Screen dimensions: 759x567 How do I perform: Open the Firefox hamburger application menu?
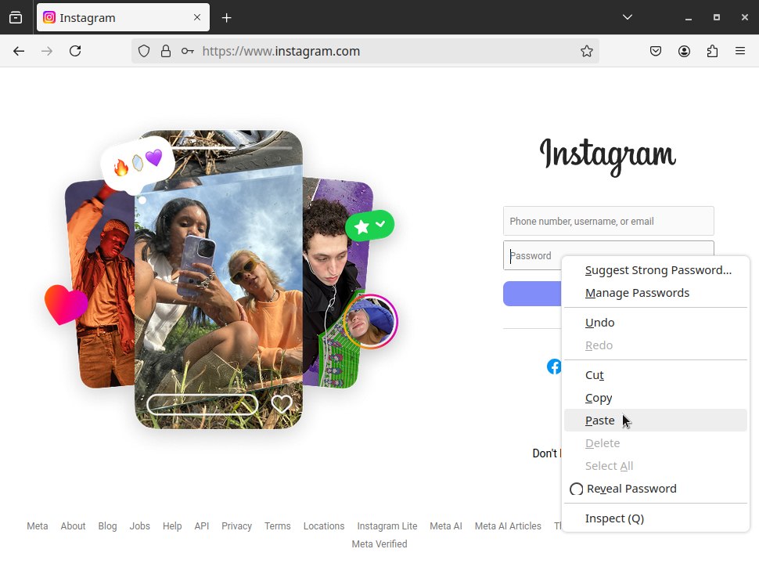[x=740, y=51]
